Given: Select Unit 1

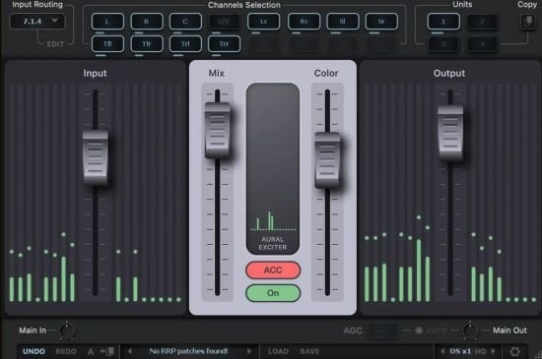Looking at the screenshot, I should pos(443,22).
